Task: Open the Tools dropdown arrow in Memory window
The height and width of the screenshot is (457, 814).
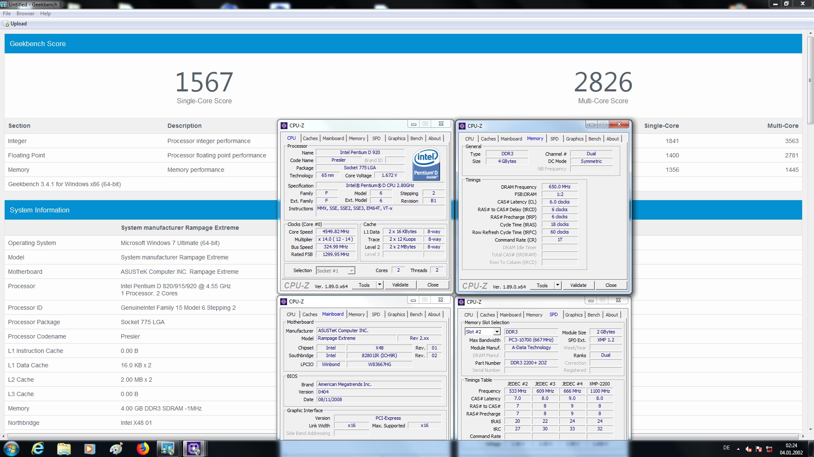Action: pos(558,285)
